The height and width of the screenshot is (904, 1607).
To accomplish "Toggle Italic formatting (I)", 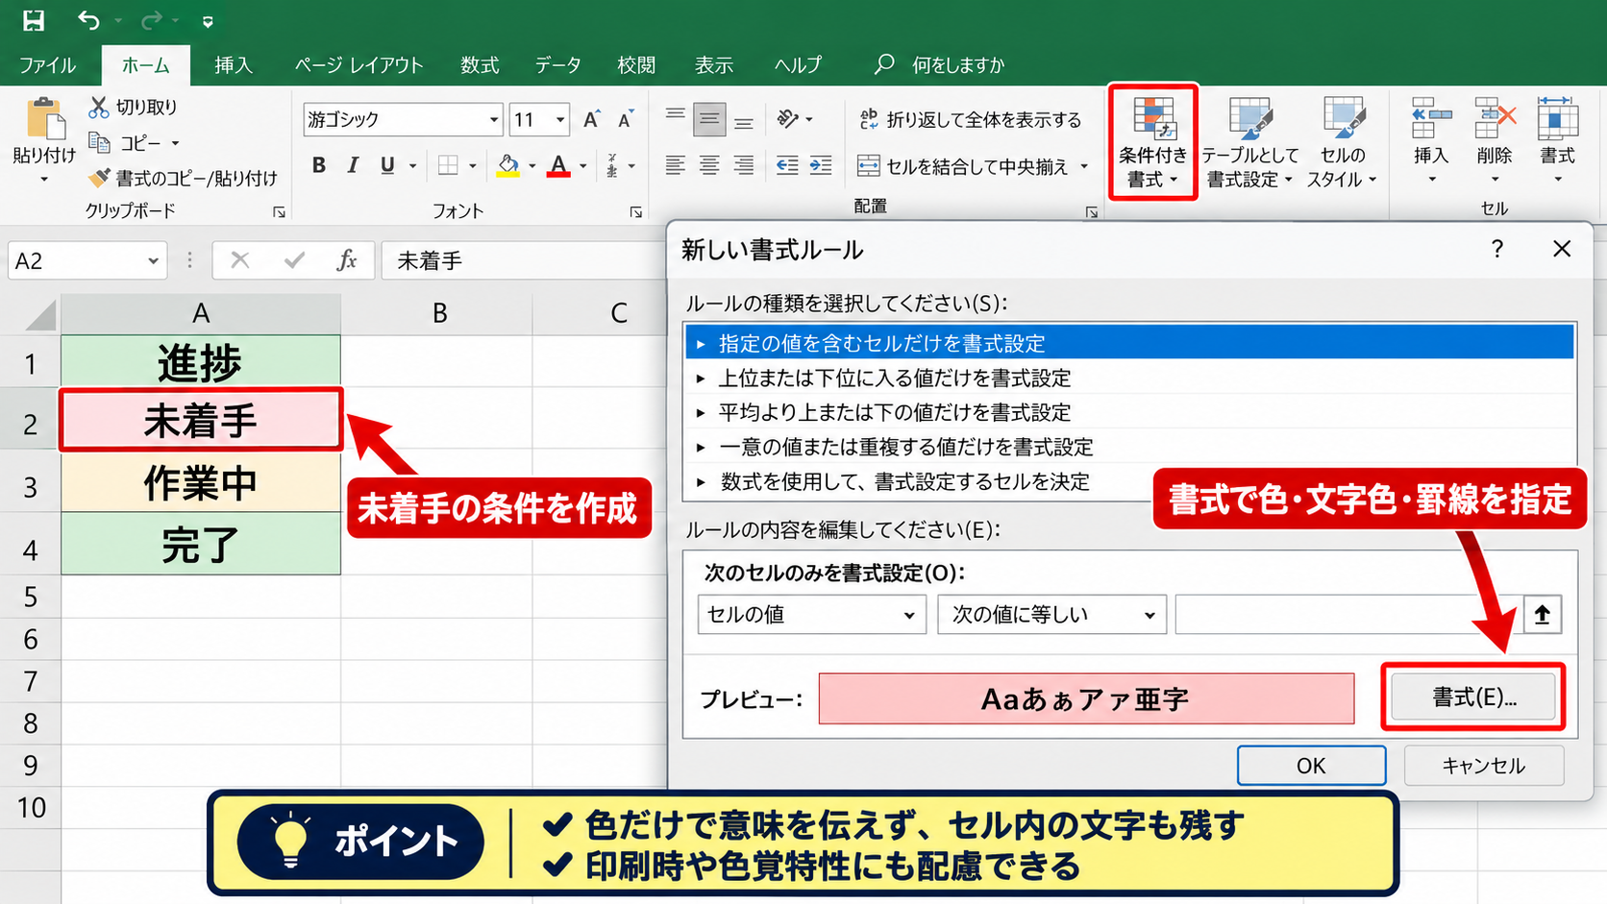I will pos(353,165).
